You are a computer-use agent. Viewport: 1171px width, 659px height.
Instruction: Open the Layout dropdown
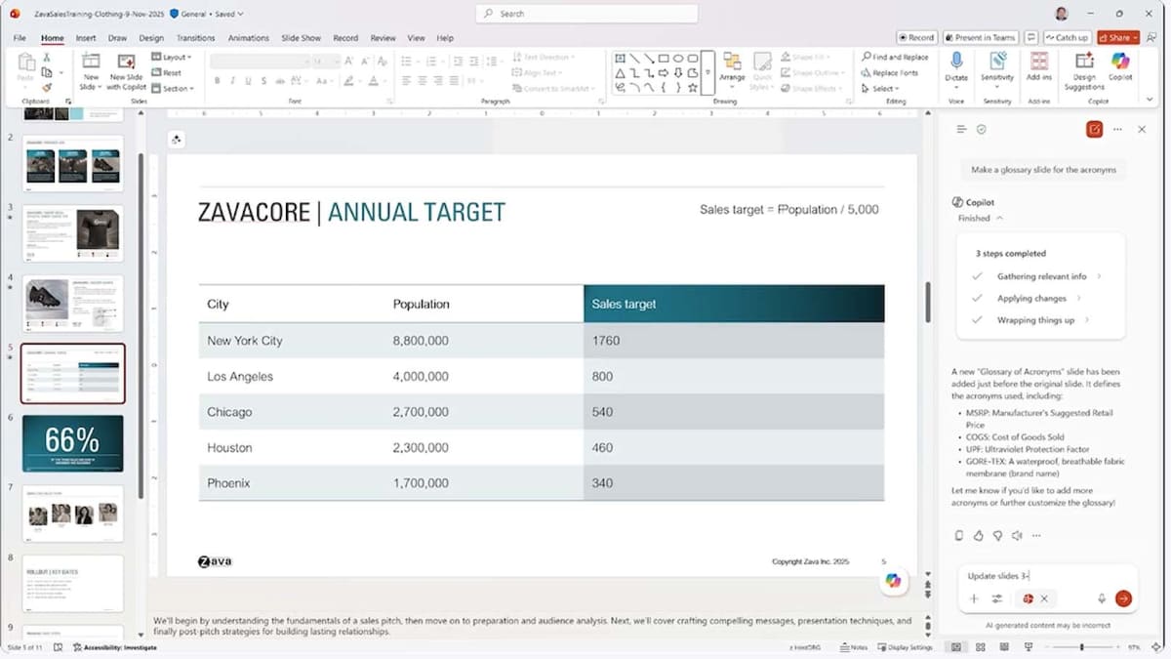click(173, 58)
